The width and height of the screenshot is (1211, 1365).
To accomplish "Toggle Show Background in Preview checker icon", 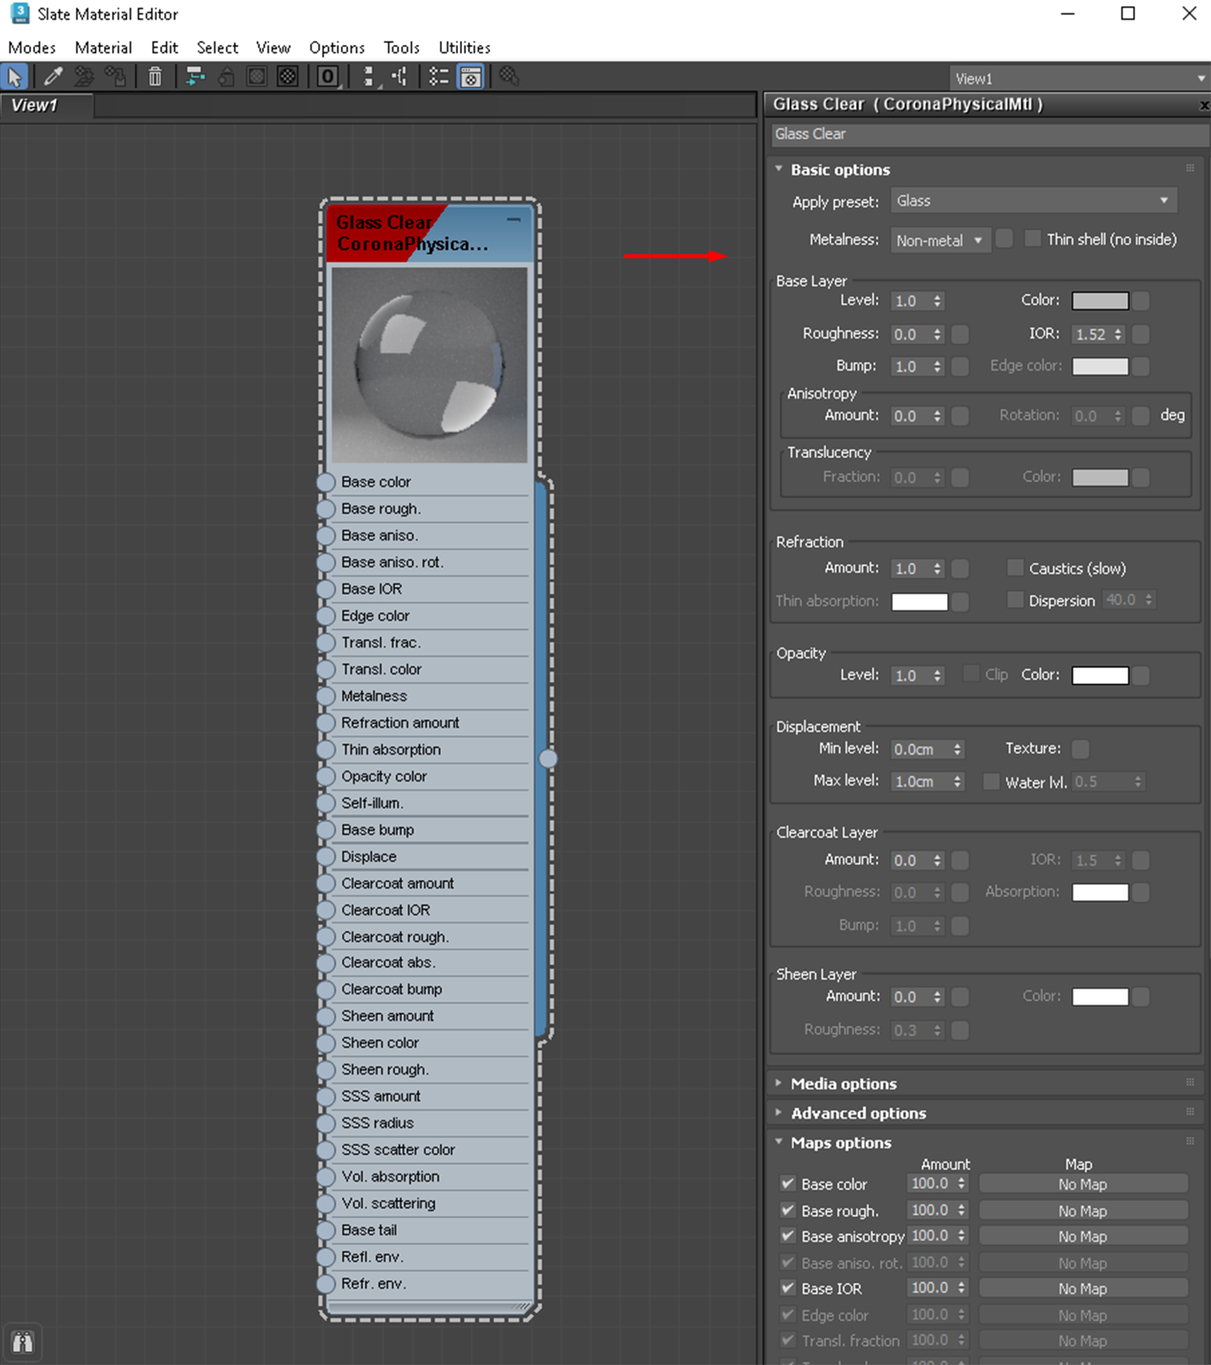I will pyautogui.click(x=288, y=77).
